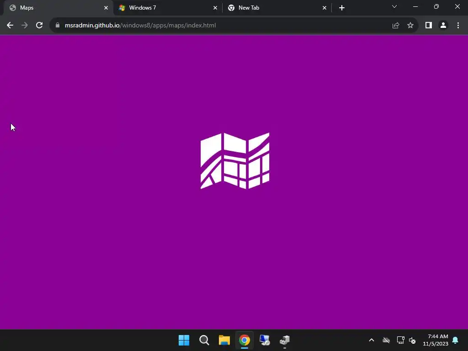Open Chrome's three-dot menu
The height and width of the screenshot is (351, 468).
coord(458,26)
